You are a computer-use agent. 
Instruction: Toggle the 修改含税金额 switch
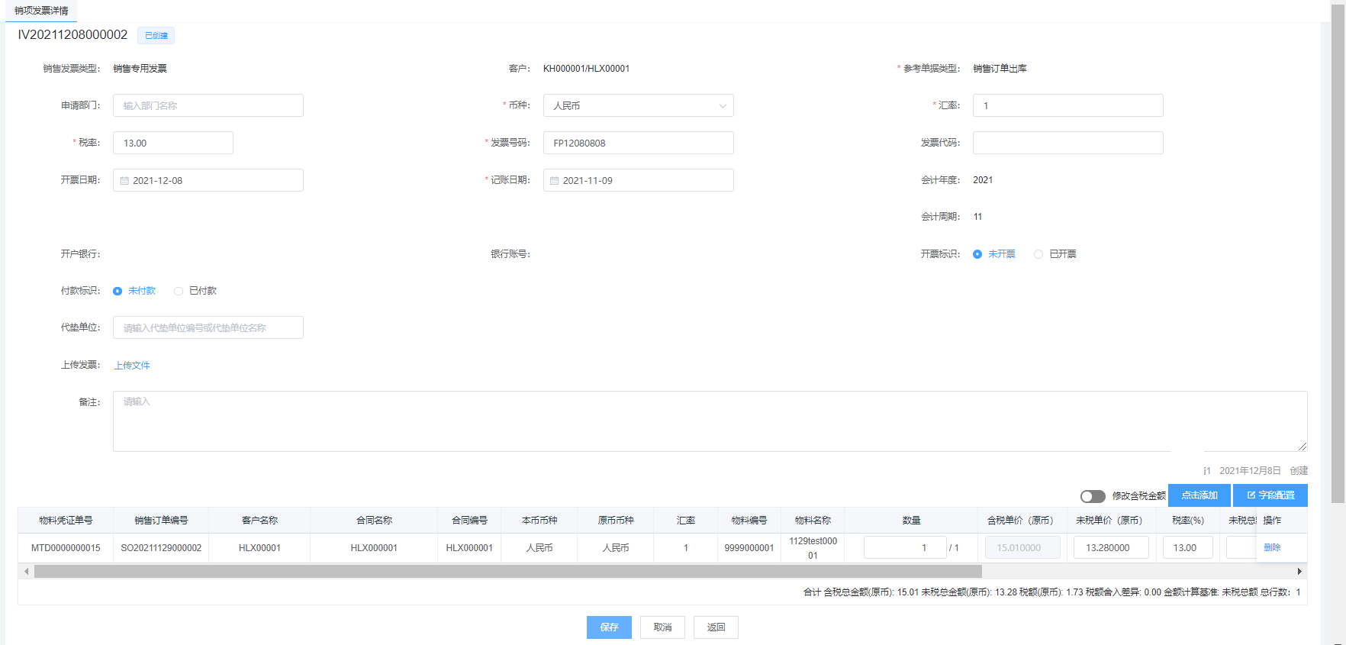pos(1092,496)
